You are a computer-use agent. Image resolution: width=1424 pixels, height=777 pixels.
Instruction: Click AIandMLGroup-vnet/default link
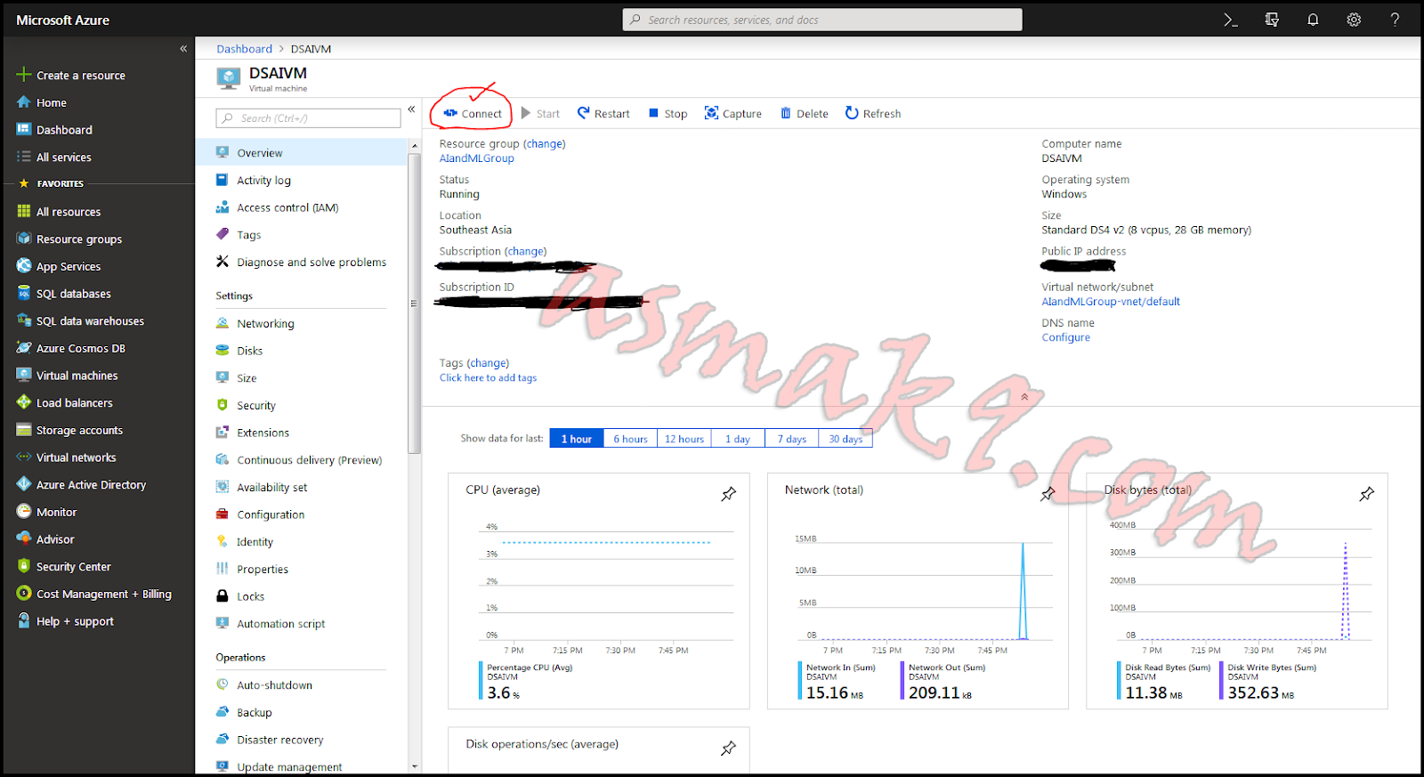coord(1111,302)
